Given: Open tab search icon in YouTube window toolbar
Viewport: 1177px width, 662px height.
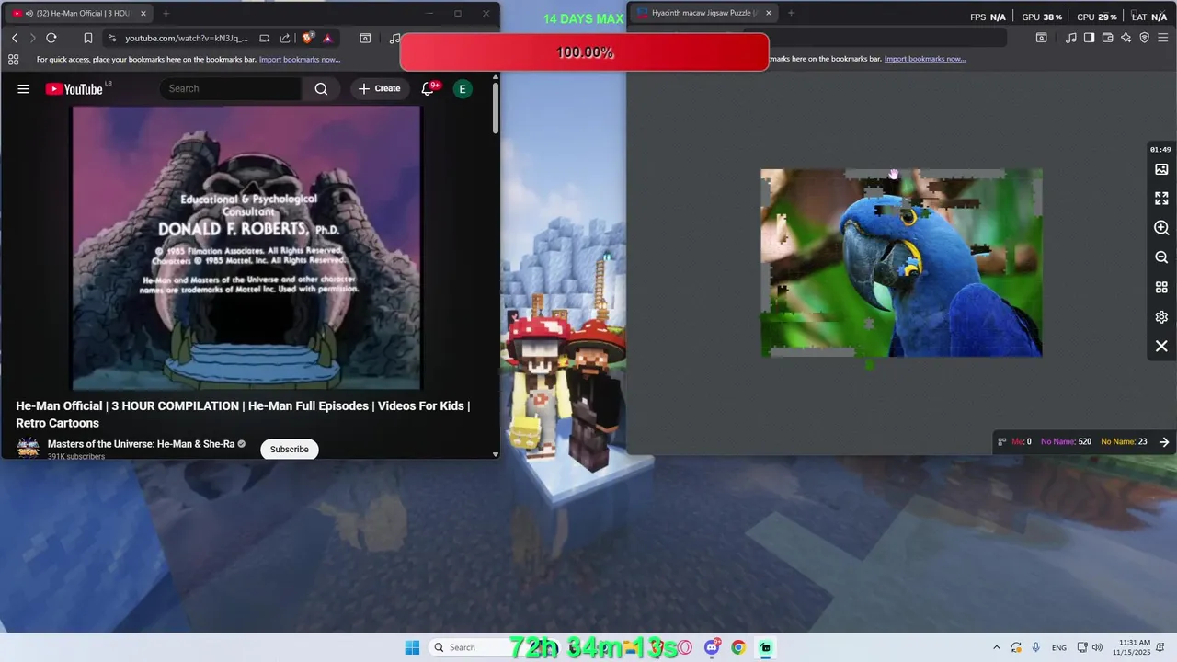Looking at the screenshot, I should [365, 38].
